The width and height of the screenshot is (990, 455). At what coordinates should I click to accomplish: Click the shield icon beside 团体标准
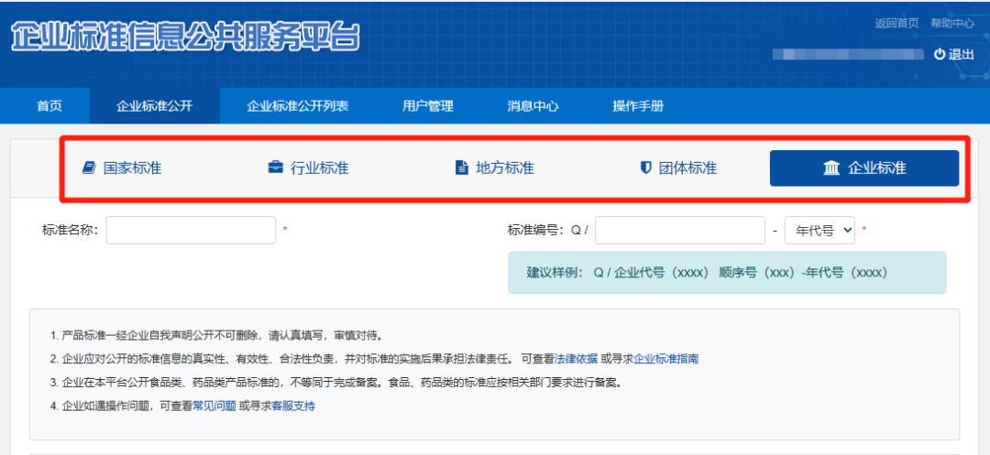[x=645, y=168]
